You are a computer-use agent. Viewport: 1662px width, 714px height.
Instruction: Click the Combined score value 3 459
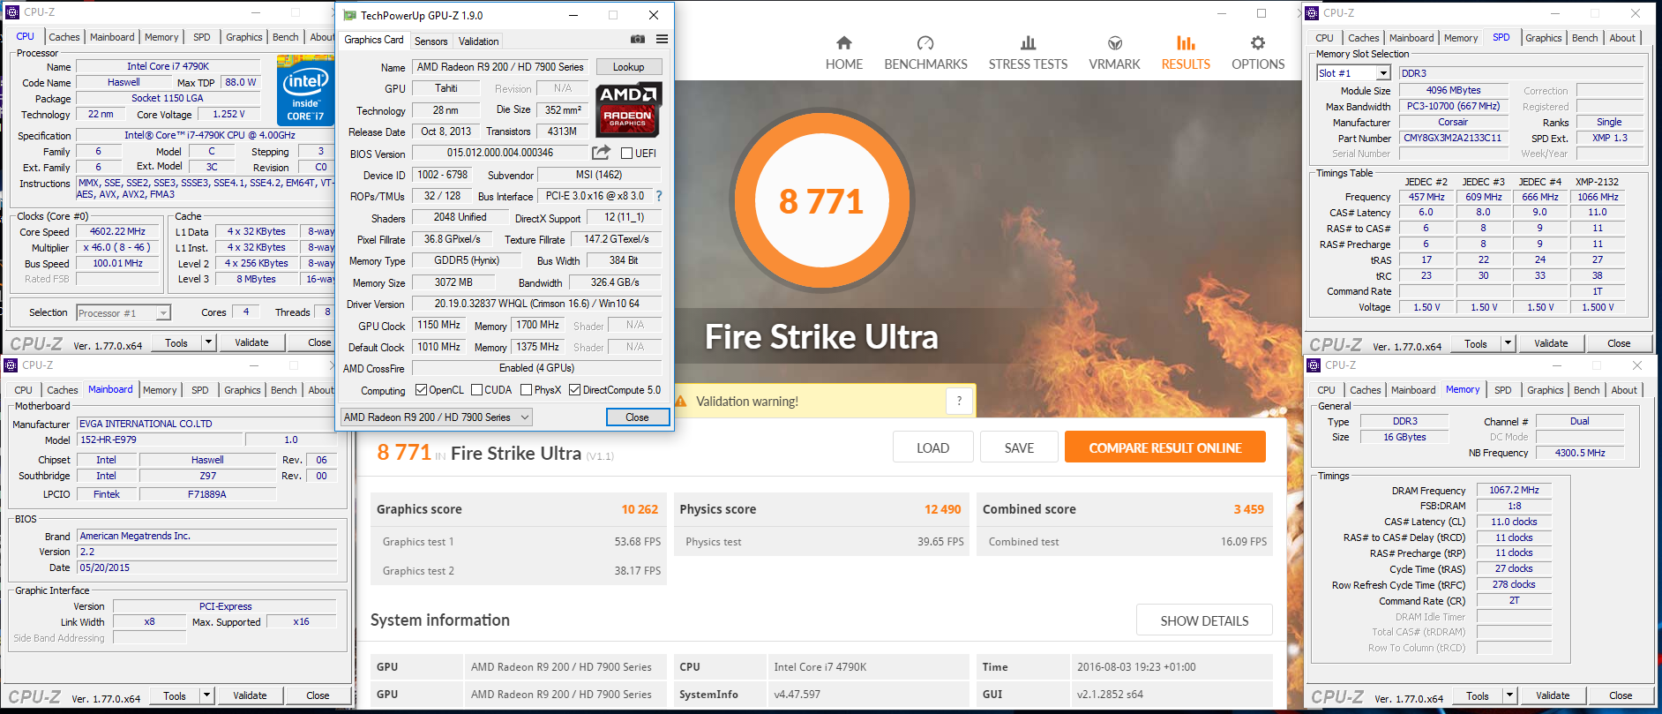1249,509
